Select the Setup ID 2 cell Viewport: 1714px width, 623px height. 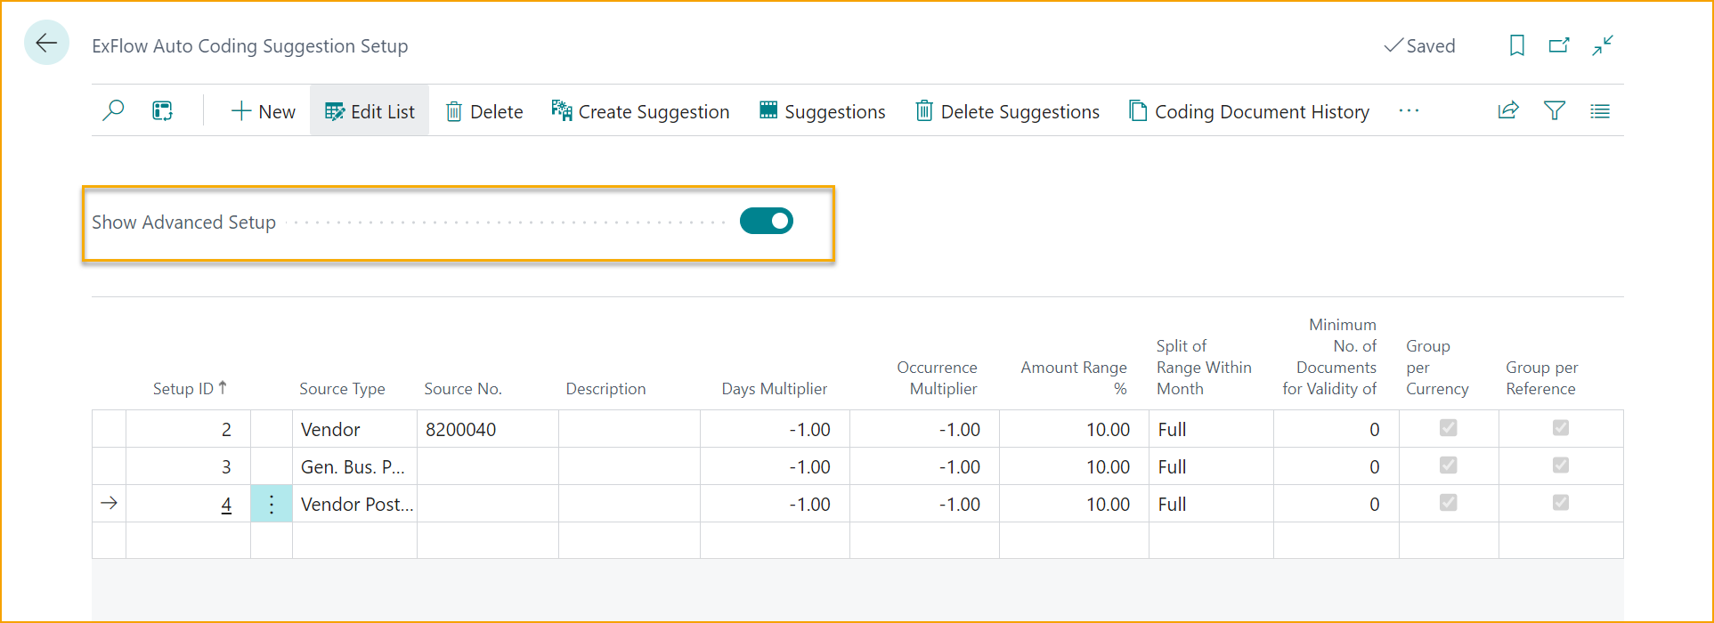click(188, 429)
